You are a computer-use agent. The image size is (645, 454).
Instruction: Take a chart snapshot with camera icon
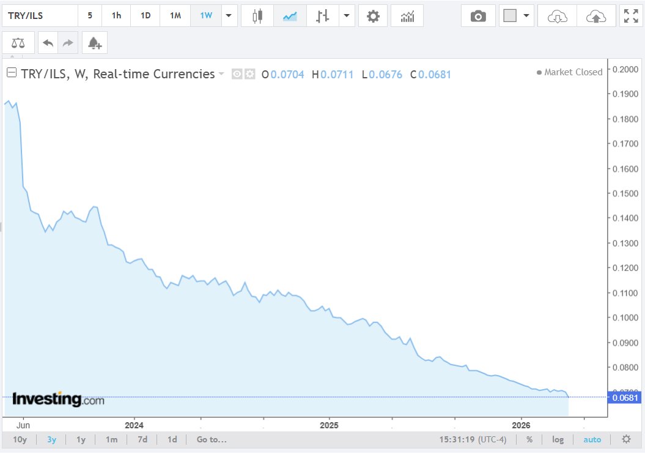coord(478,16)
